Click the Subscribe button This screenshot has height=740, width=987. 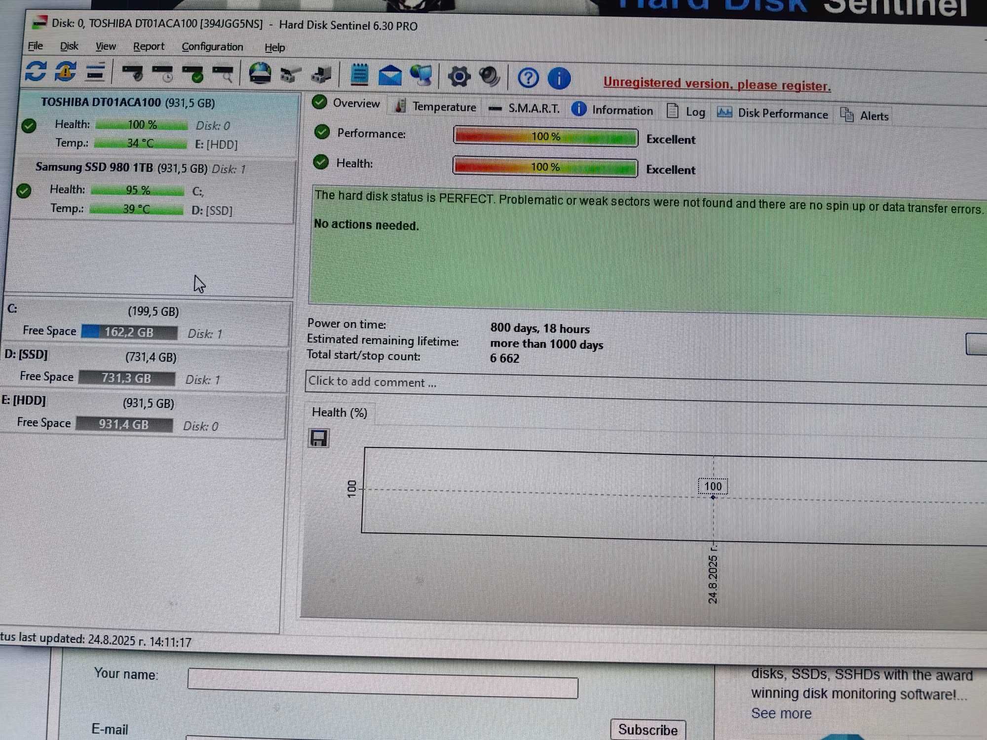[x=648, y=730]
